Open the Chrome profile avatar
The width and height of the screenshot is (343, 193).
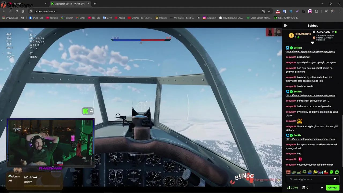tap(333, 11)
